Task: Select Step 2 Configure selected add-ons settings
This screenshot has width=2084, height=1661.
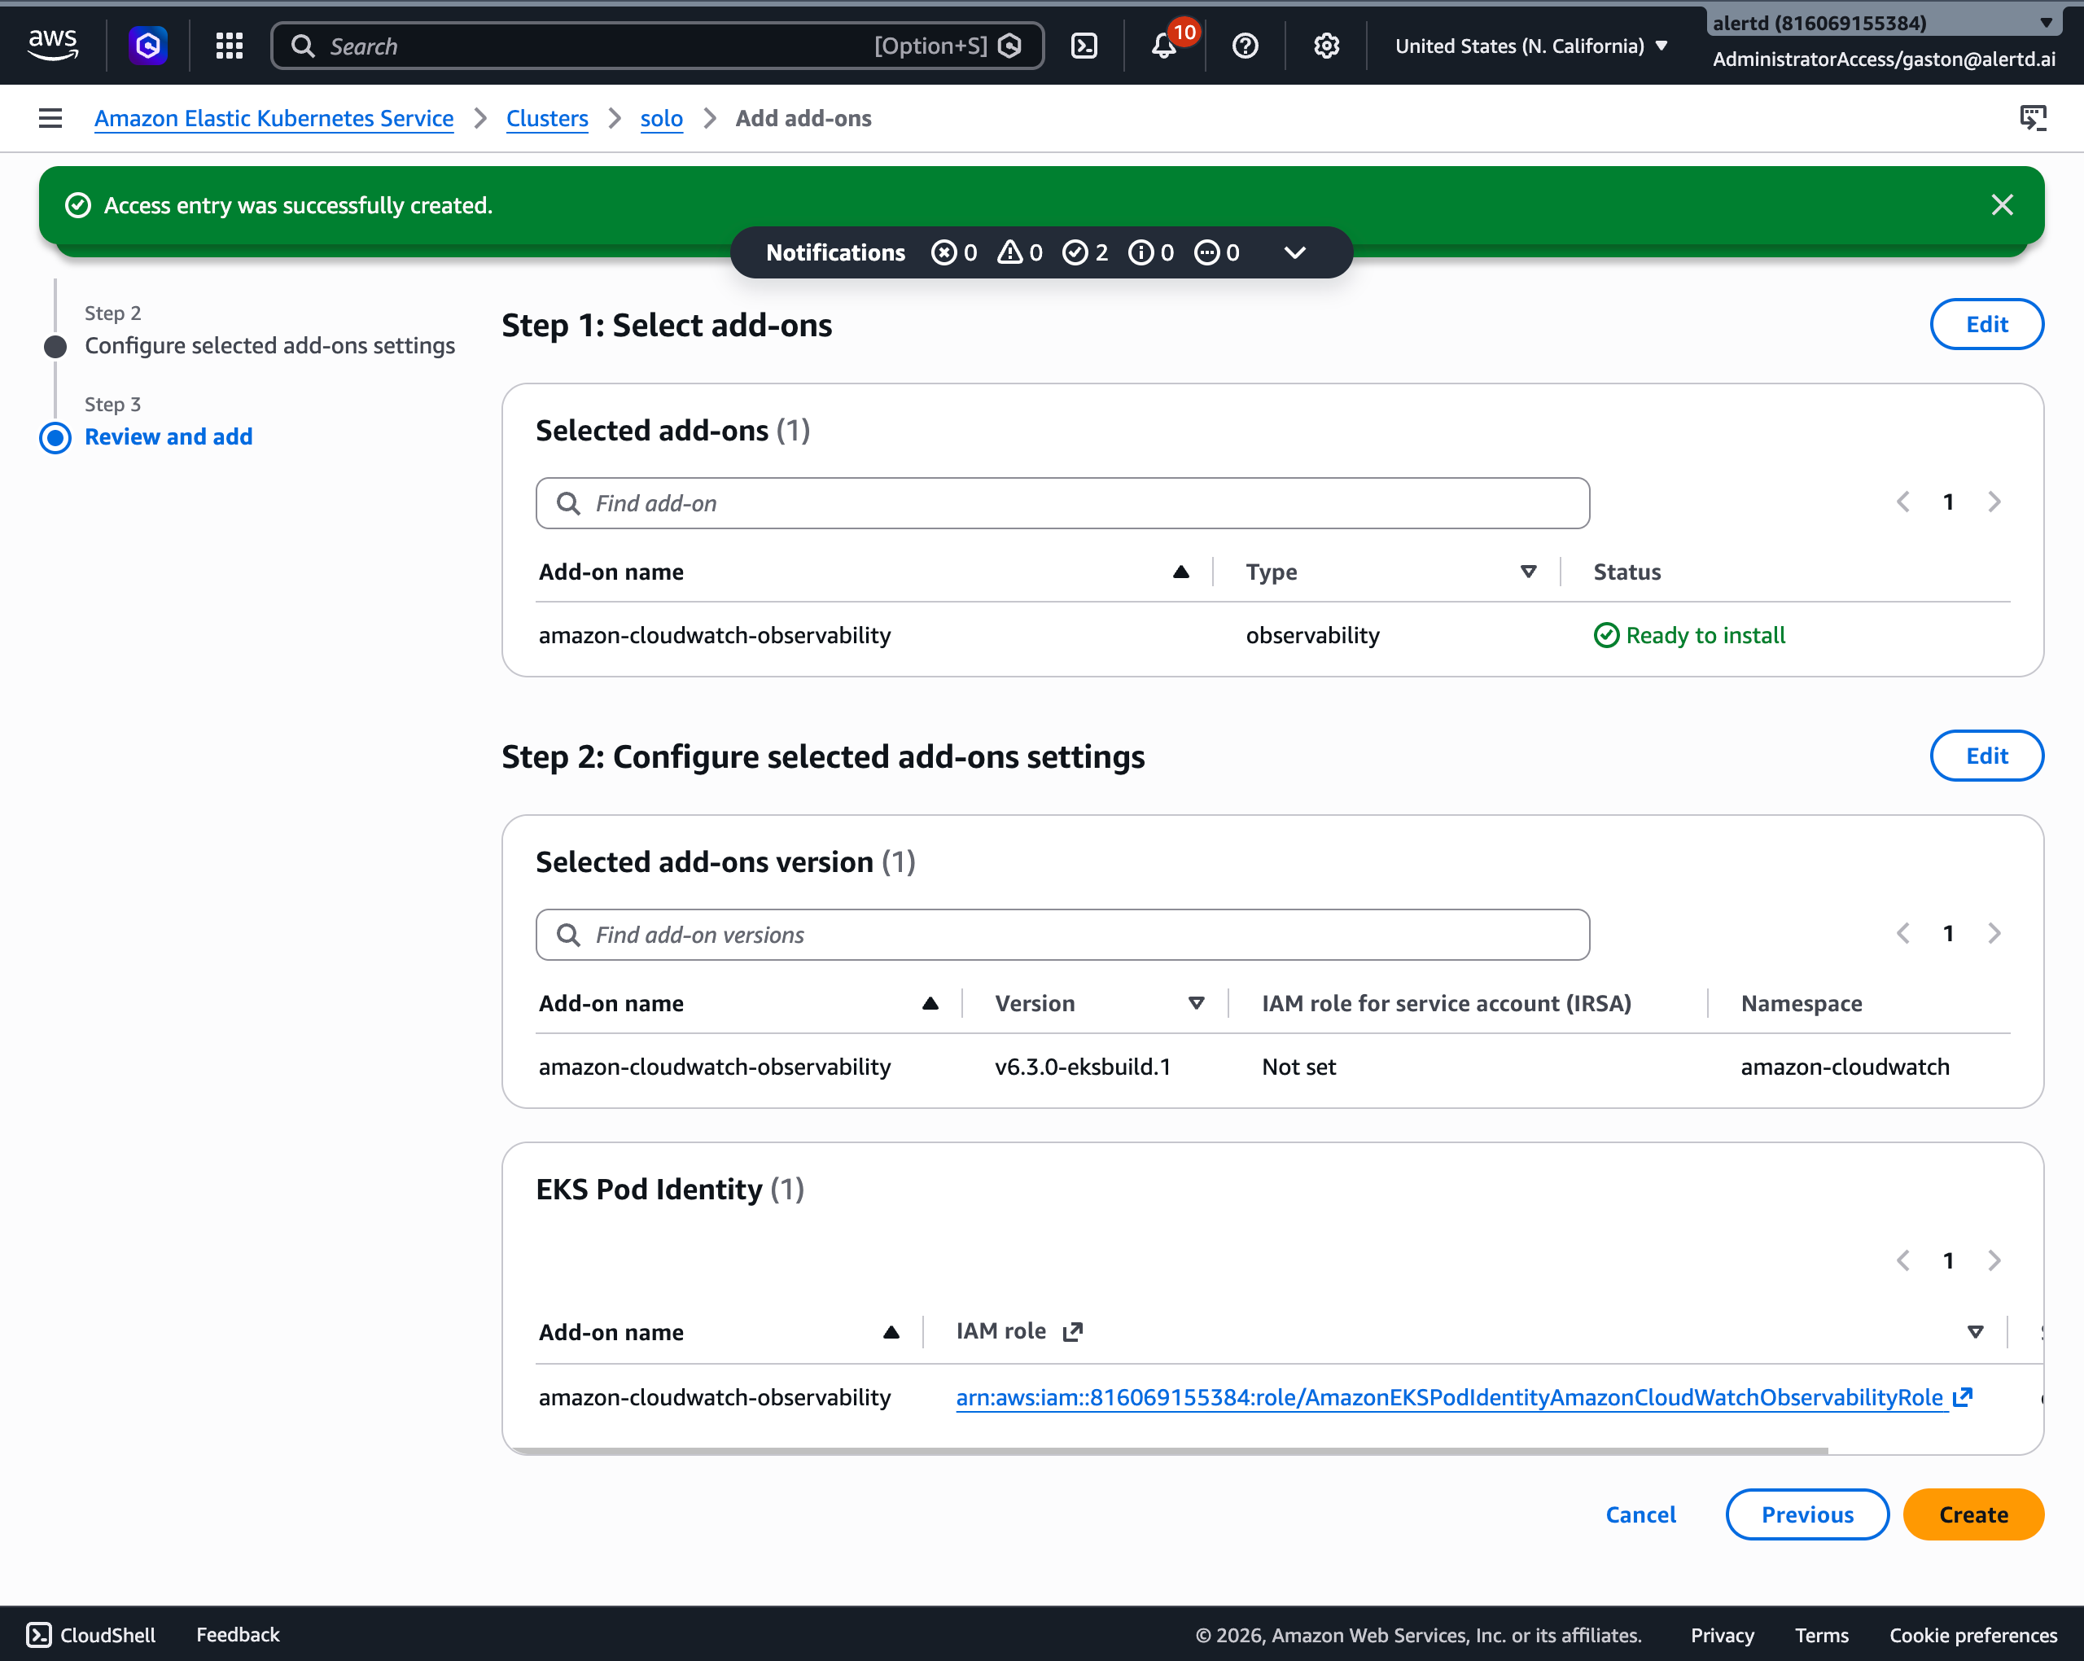Action: pos(269,345)
